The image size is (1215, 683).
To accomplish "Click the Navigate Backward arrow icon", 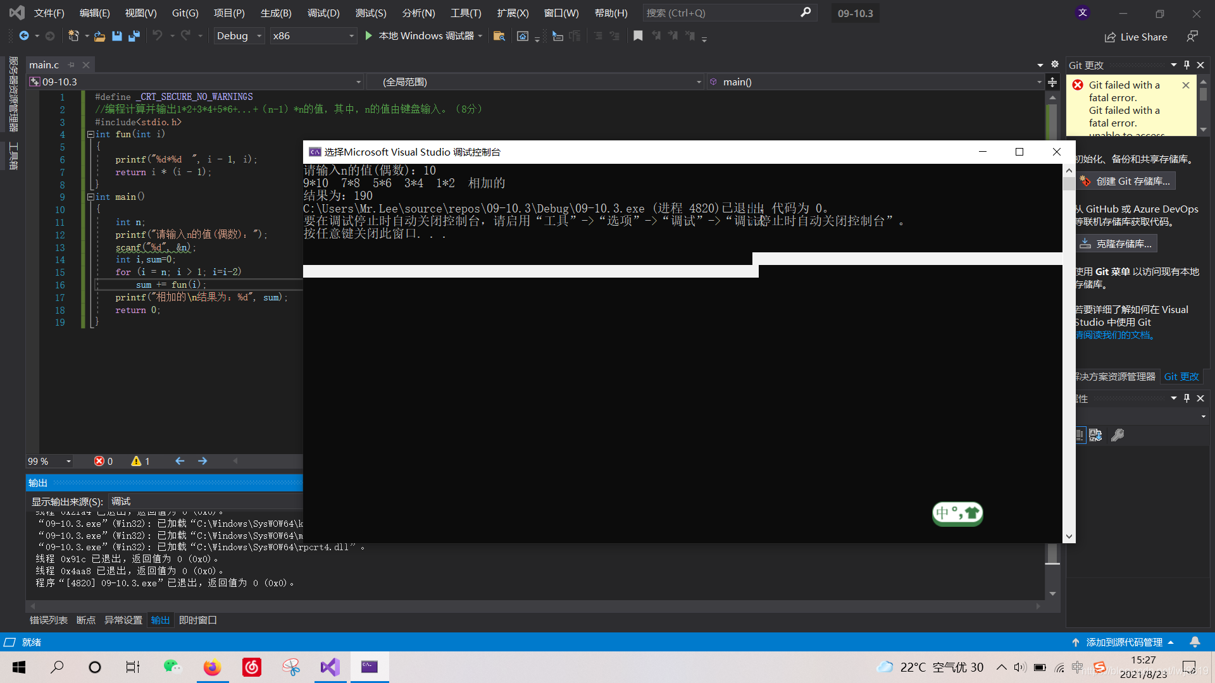I will [x=24, y=36].
